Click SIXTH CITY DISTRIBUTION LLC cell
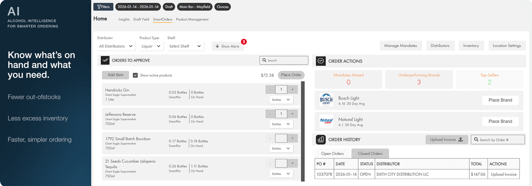532x186 pixels. pyautogui.click(x=422, y=174)
